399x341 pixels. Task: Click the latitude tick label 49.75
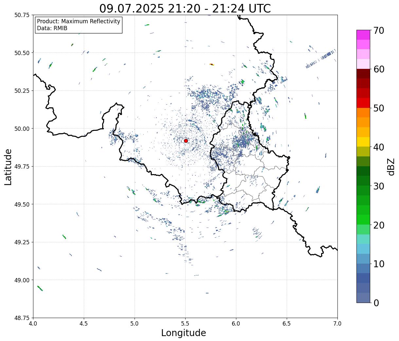click(22, 167)
